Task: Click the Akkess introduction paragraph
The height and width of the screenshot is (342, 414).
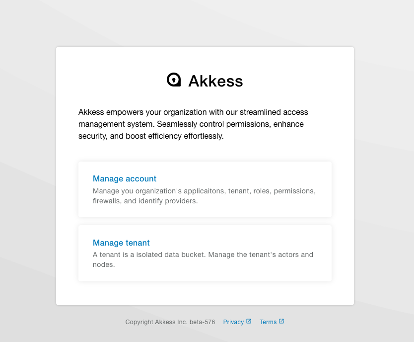Action: [193, 124]
